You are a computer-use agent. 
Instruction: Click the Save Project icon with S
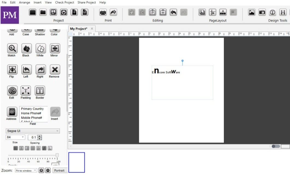pos(53,12)
